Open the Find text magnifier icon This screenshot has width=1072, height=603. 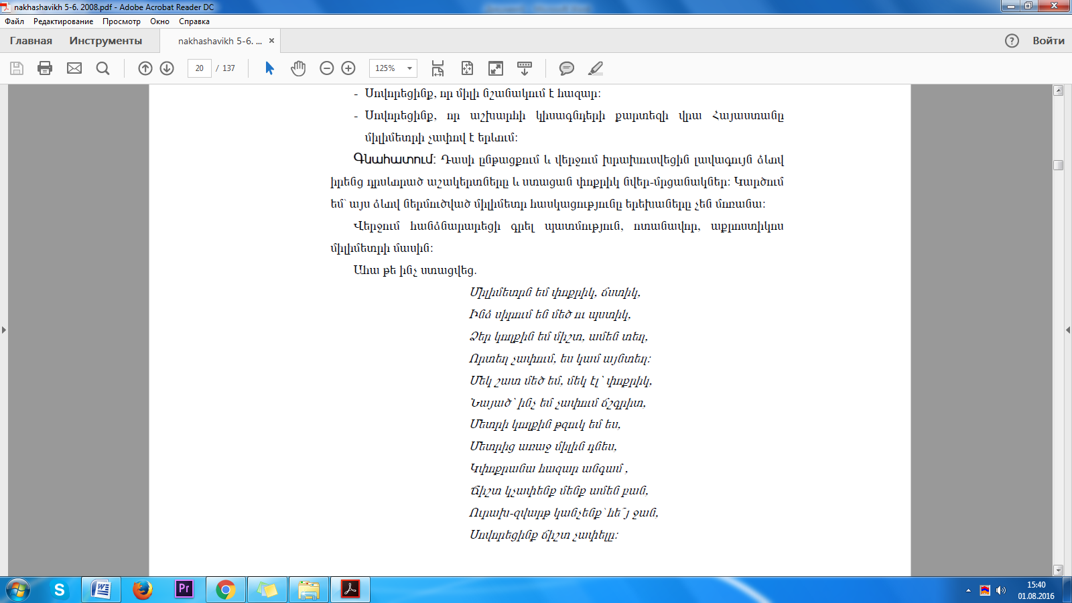[103, 68]
